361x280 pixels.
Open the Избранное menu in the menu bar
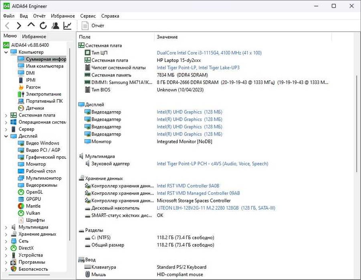point(63,16)
